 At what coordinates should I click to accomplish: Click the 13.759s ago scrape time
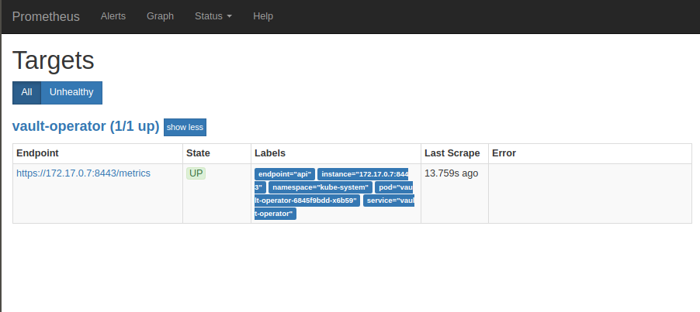click(x=451, y=173)
